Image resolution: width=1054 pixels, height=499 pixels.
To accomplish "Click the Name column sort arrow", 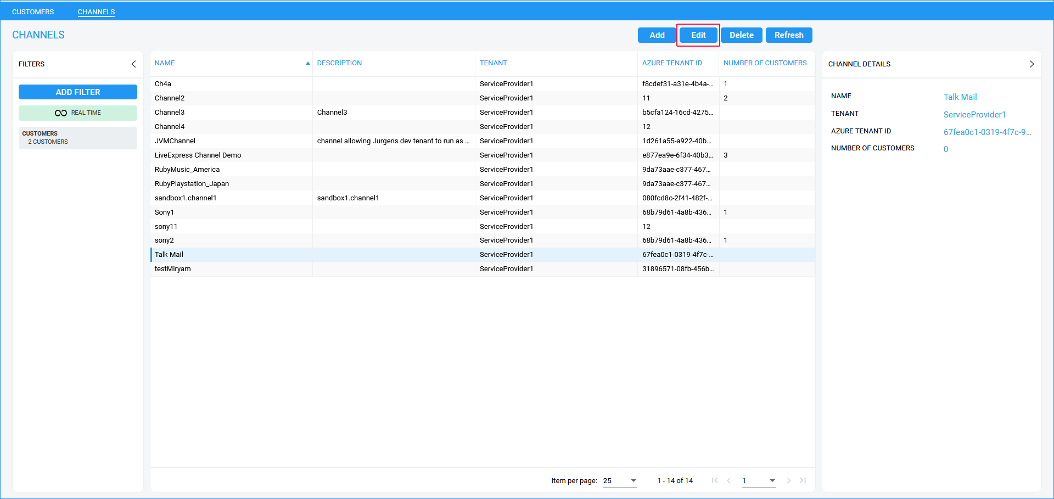I will pos(307,63).
